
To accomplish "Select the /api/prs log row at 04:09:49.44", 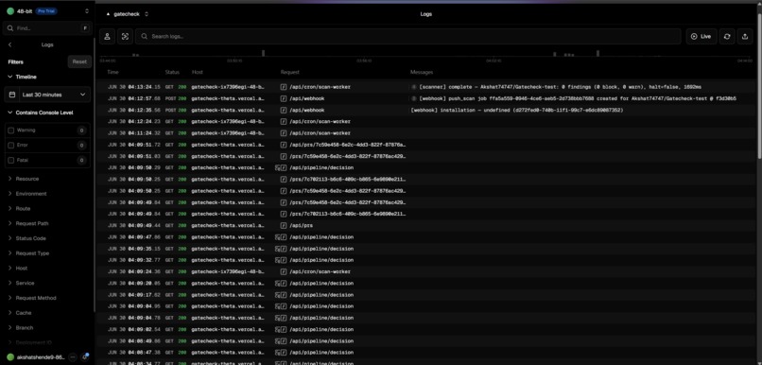I will click(426, 225).
